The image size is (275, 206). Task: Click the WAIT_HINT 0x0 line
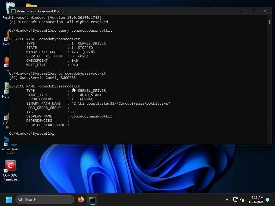click(52, 65)
